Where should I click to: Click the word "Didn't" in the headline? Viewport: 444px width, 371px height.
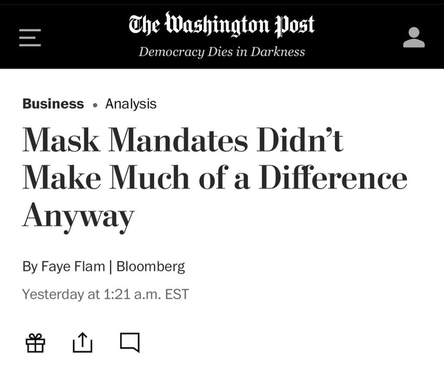(299, 141)
